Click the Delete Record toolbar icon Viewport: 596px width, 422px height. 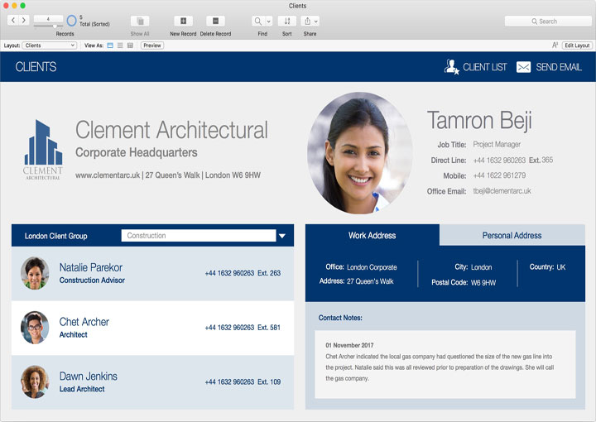(215, 21)
